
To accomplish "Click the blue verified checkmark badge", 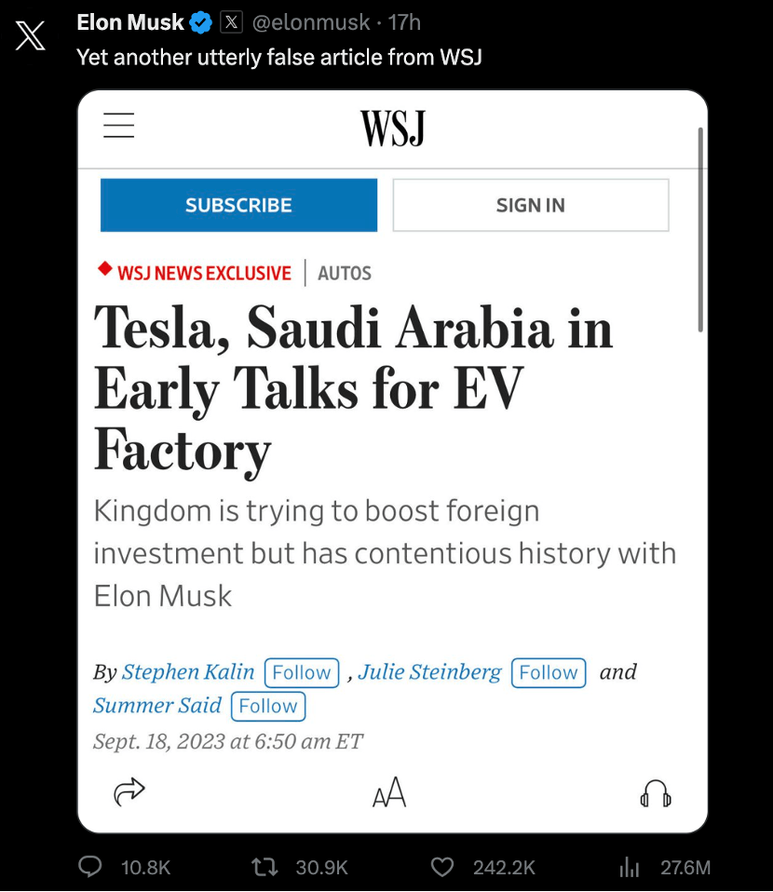I will pyautogui.click(x=201, y=22).
